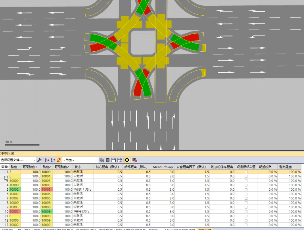
Task: Toggle the yellow highlighted selection icon
Action: click(127, 160)
